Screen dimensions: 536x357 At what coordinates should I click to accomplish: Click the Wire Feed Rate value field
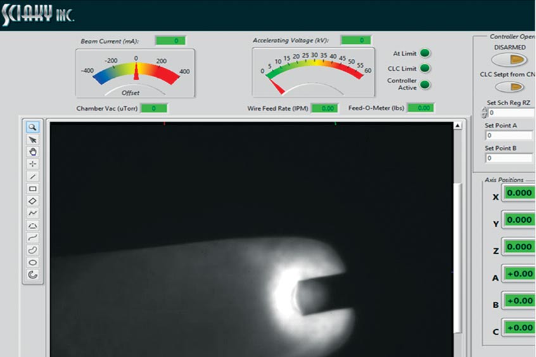(325, 108)
